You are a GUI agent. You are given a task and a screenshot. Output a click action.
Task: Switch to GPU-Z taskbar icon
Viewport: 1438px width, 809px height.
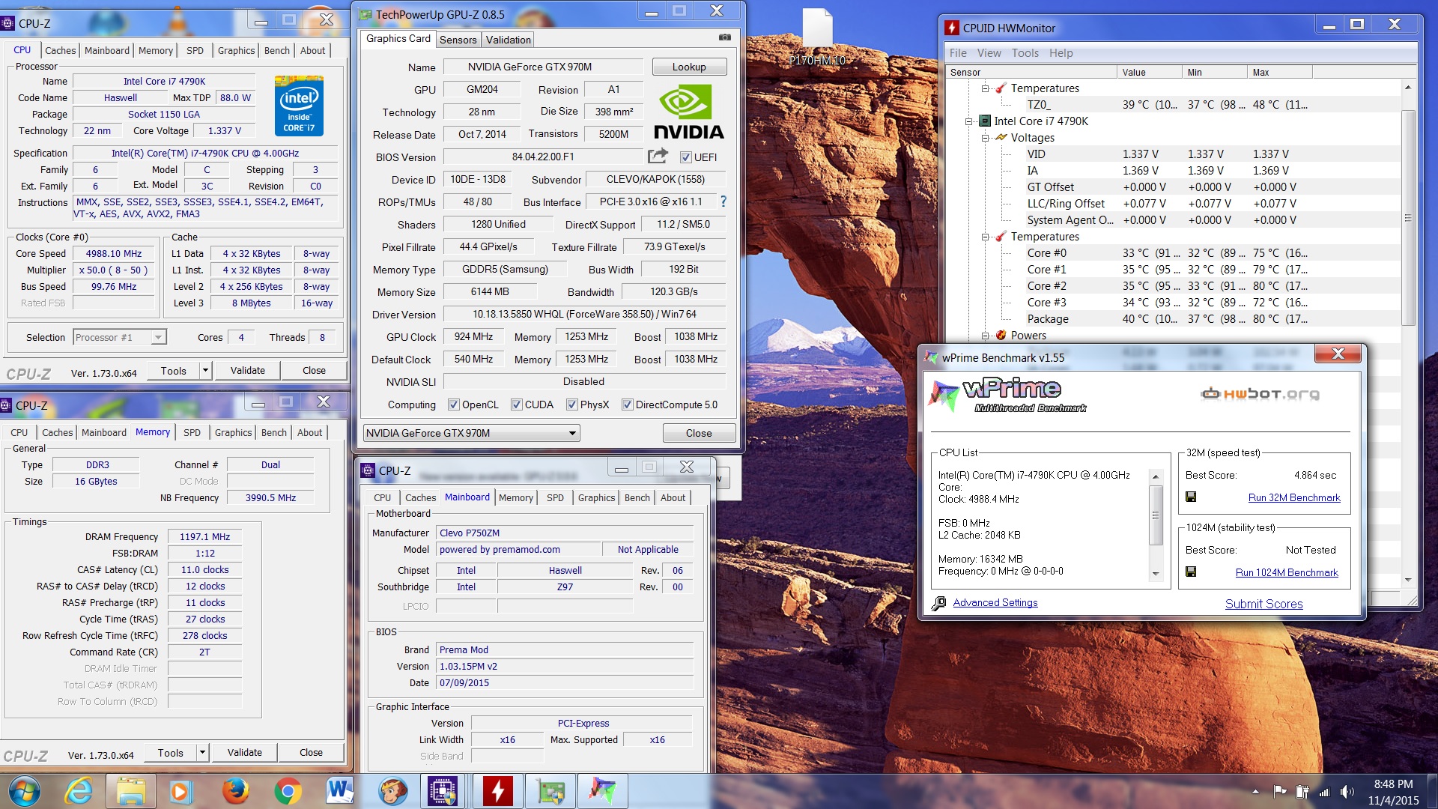coord(550,791)
